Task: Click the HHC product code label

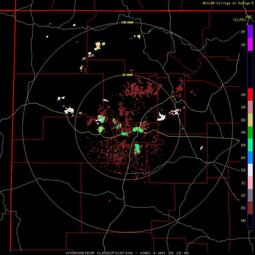Action: pyautogui.click(x=249, y=17)
